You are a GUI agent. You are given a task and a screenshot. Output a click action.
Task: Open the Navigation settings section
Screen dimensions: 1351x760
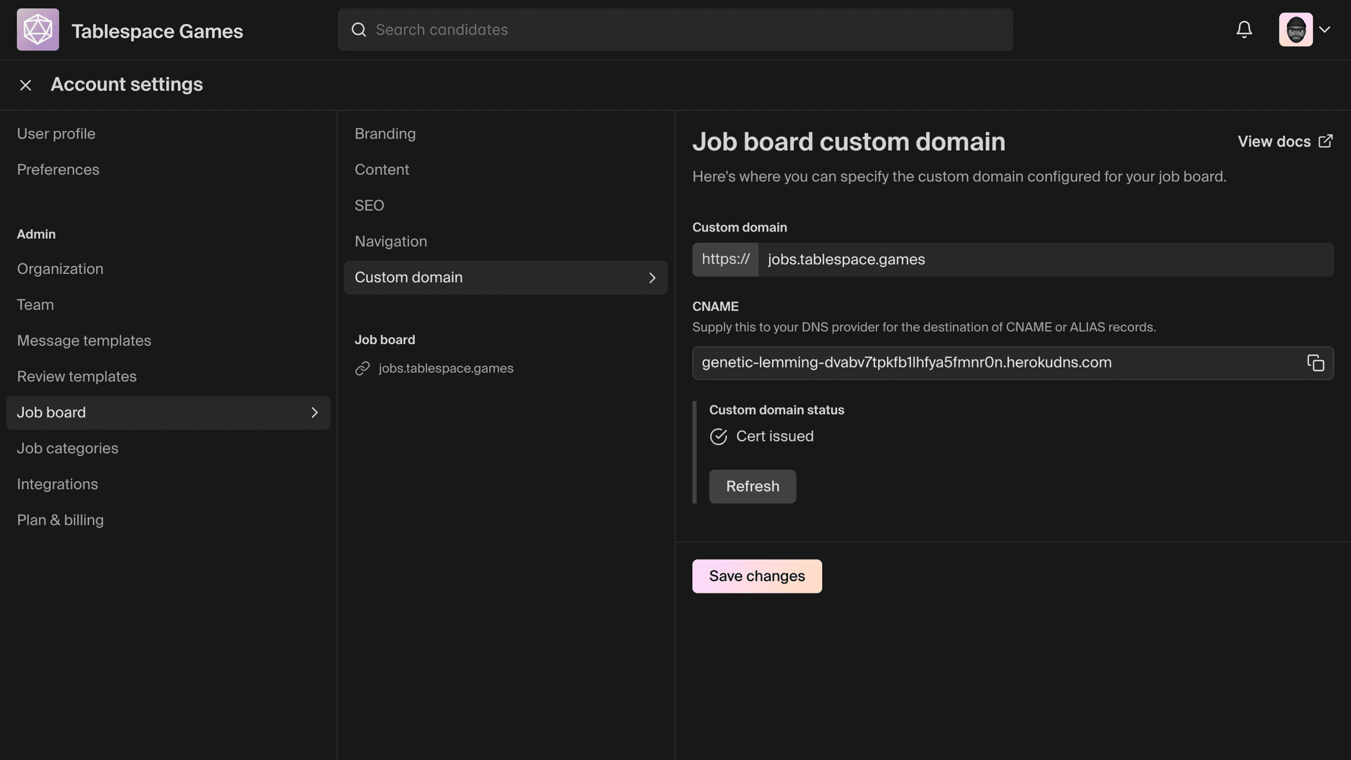(x=391, y=241)
